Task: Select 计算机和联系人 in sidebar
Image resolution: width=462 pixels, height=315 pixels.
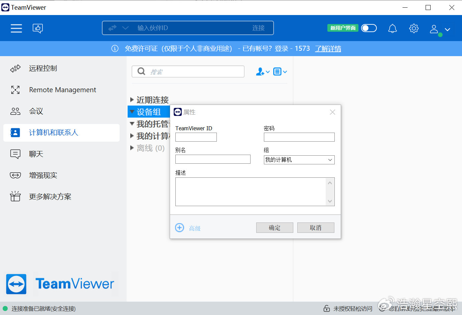Action: [x=61, y=133]
